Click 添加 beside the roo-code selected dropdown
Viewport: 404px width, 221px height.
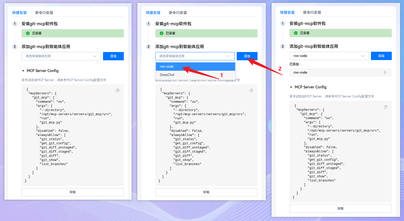coord(381,56)
